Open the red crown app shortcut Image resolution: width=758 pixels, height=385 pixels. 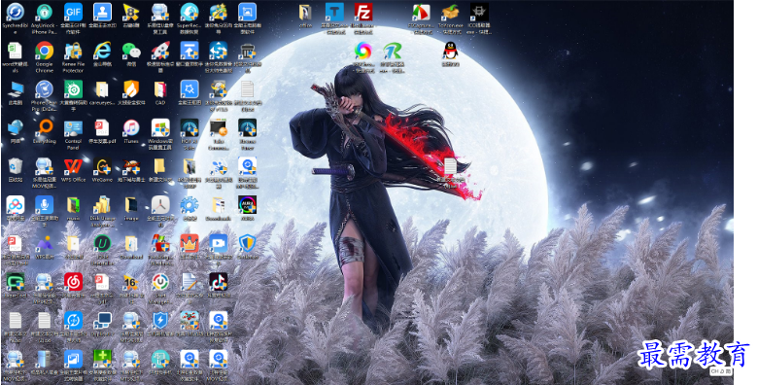[x=189, y=243]
